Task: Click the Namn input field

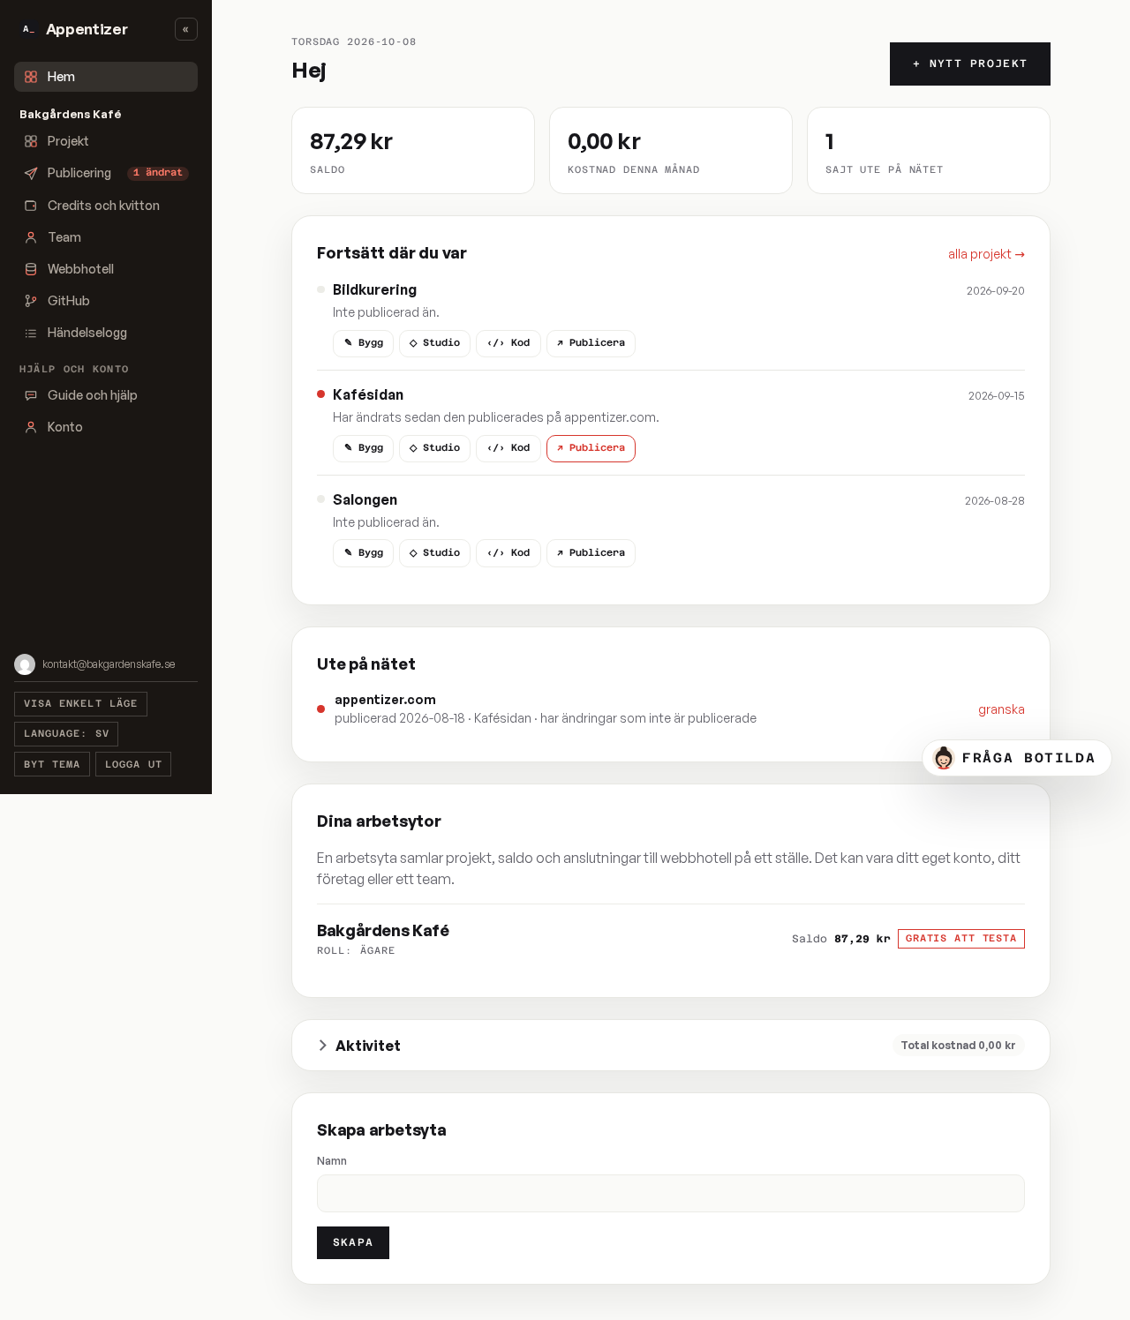Action: point(671,1193)
